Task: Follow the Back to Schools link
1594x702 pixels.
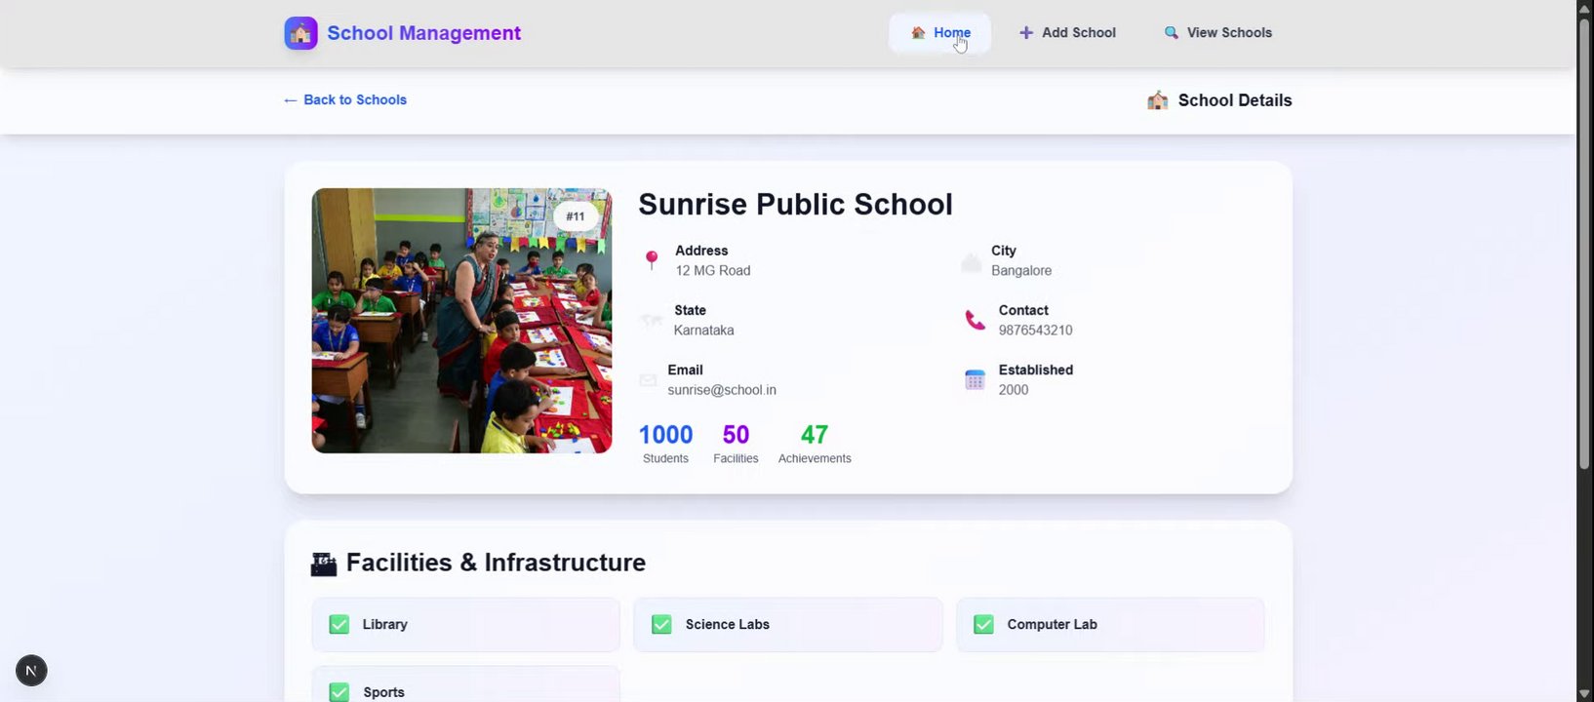Action: tap(345, 99)
